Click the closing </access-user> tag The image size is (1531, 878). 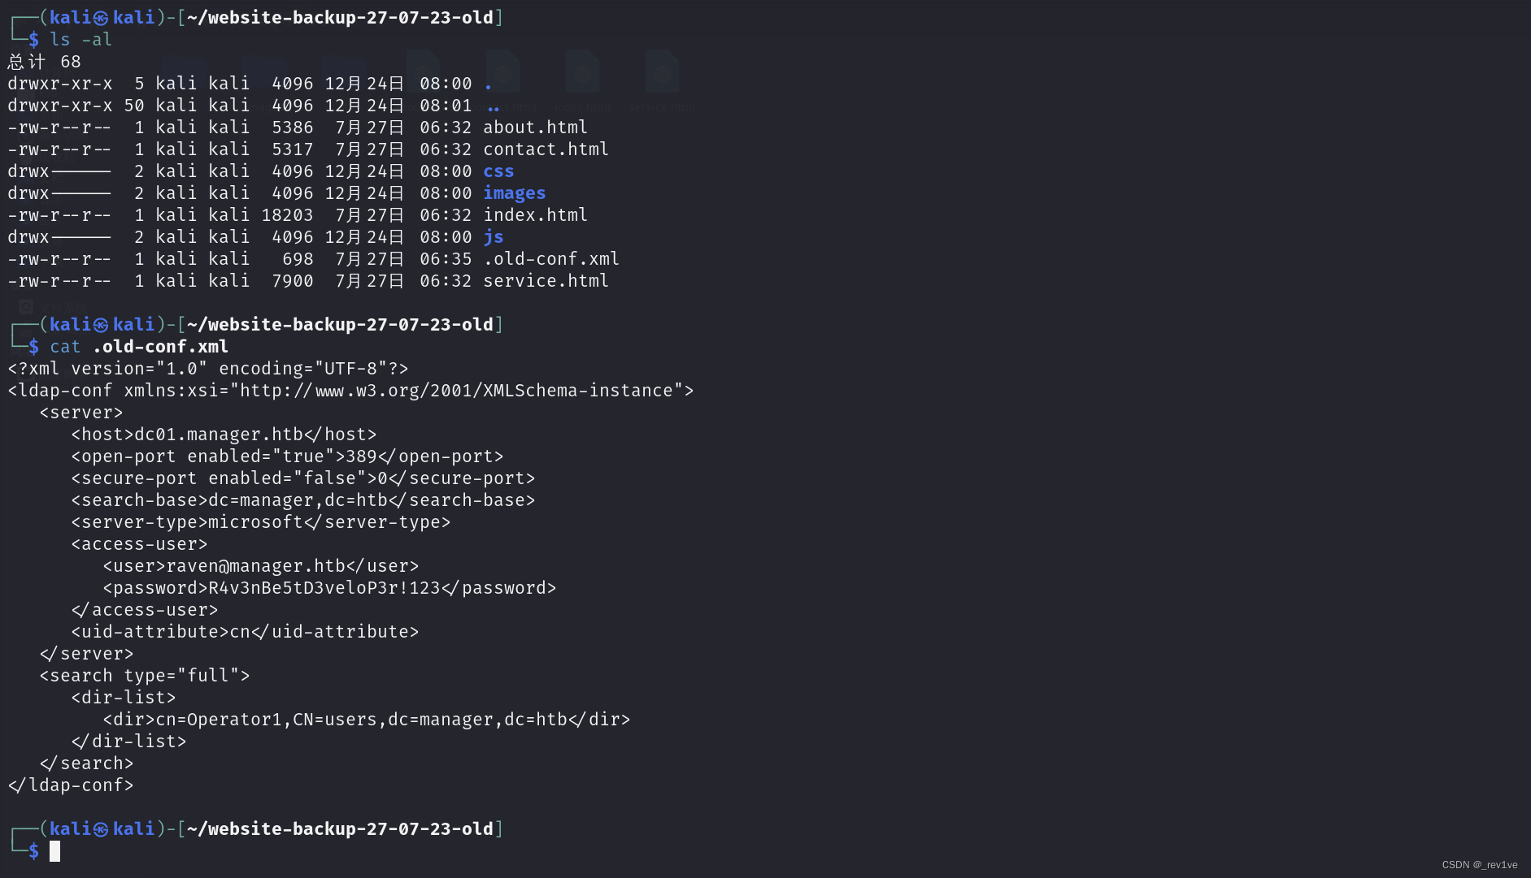pos(145,610)
